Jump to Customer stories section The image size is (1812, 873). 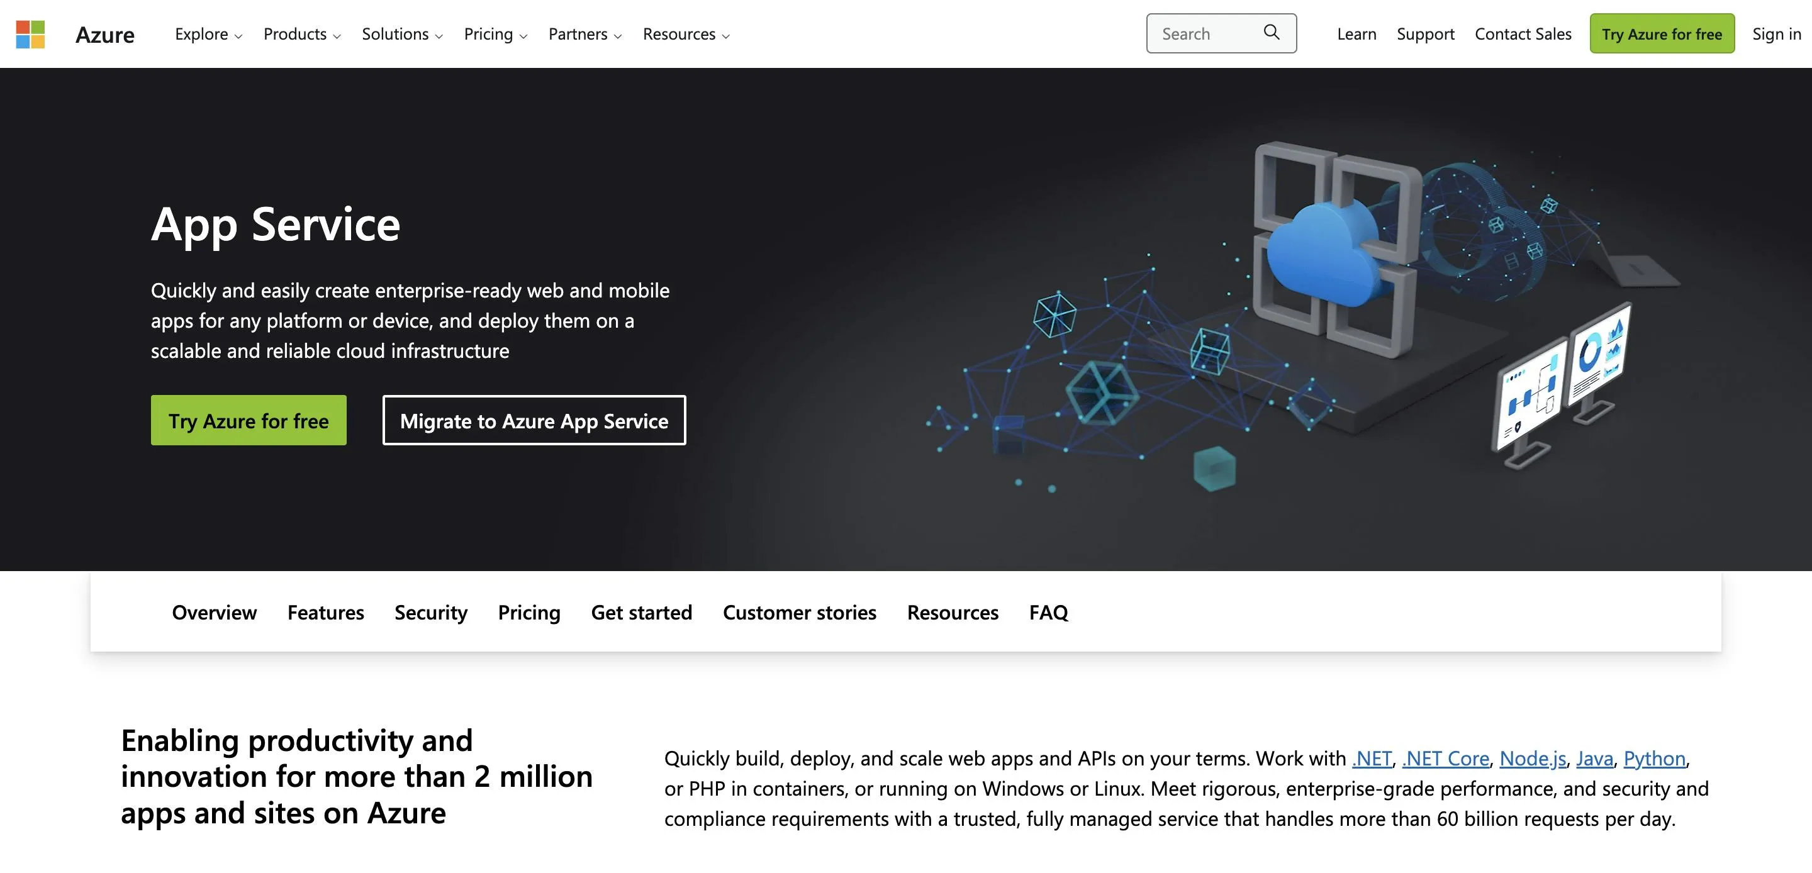[799, 612]
